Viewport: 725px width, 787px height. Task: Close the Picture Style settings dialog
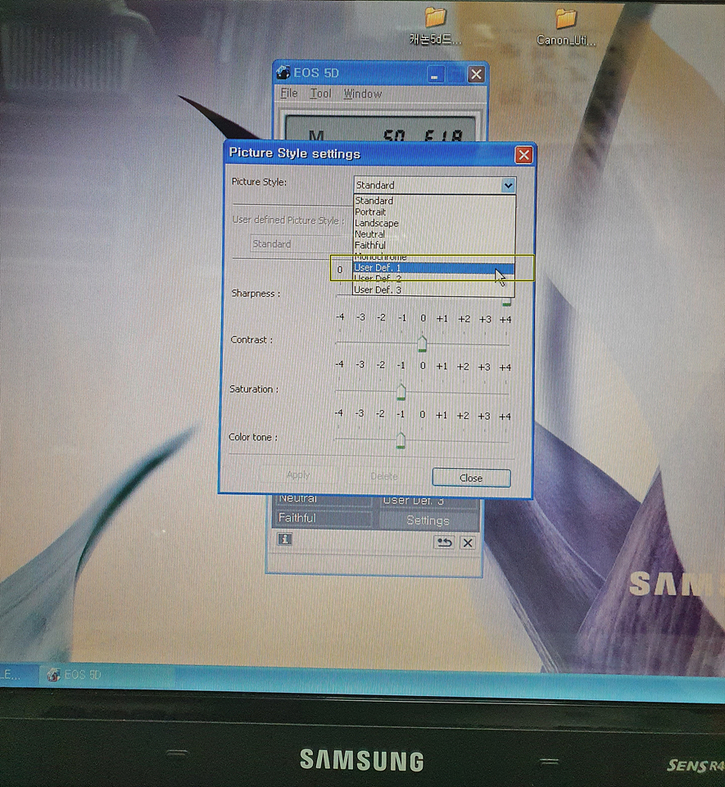click(x=524, y=155)
